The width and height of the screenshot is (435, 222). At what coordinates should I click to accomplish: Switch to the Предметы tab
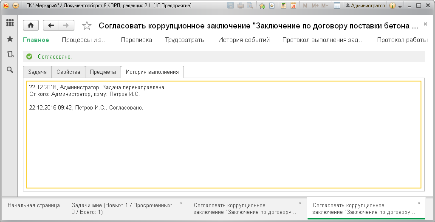(103, 72)
